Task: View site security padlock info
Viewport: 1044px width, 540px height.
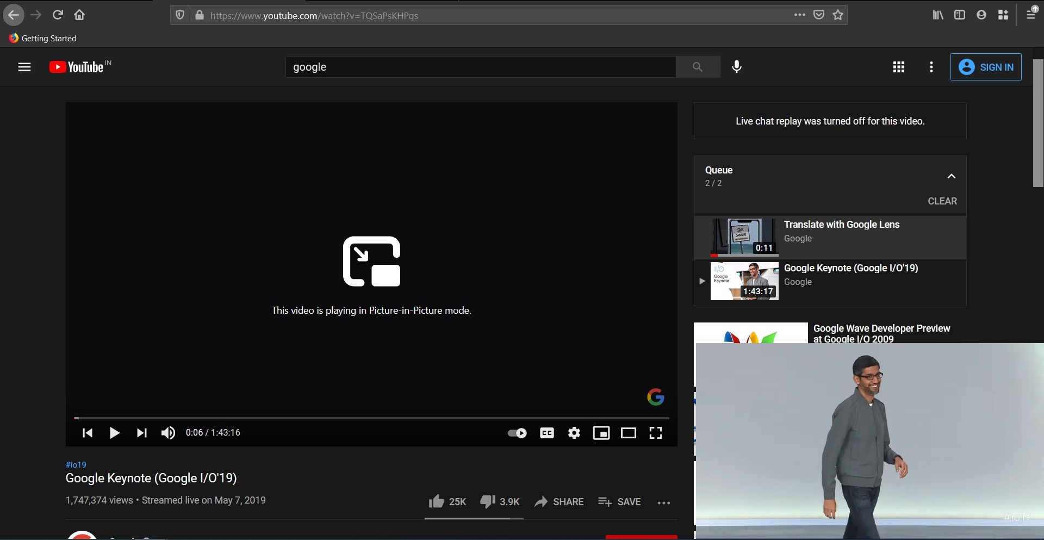Action: pyautogui.click(x=200, y=15)
